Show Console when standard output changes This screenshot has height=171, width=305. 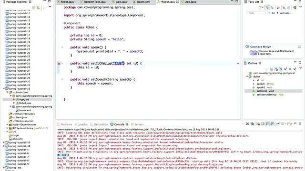(x=267, y=124)
